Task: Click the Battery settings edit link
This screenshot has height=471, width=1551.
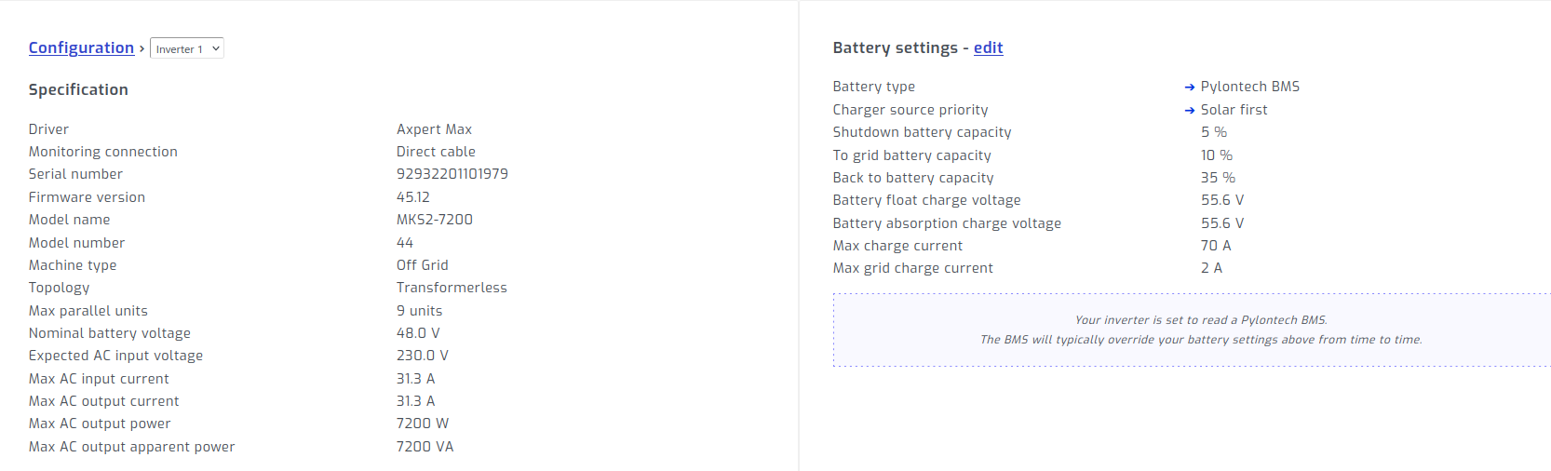Action: 989,47
